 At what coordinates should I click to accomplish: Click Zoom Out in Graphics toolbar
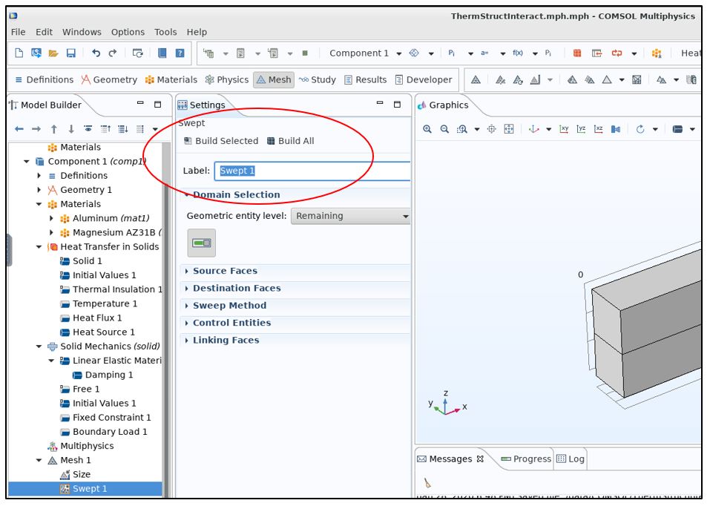click(444, 129)
